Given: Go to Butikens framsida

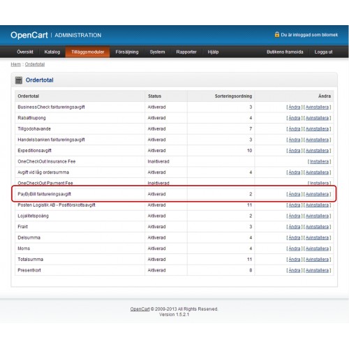Looking at the screenshot, I should coord(285,52).
